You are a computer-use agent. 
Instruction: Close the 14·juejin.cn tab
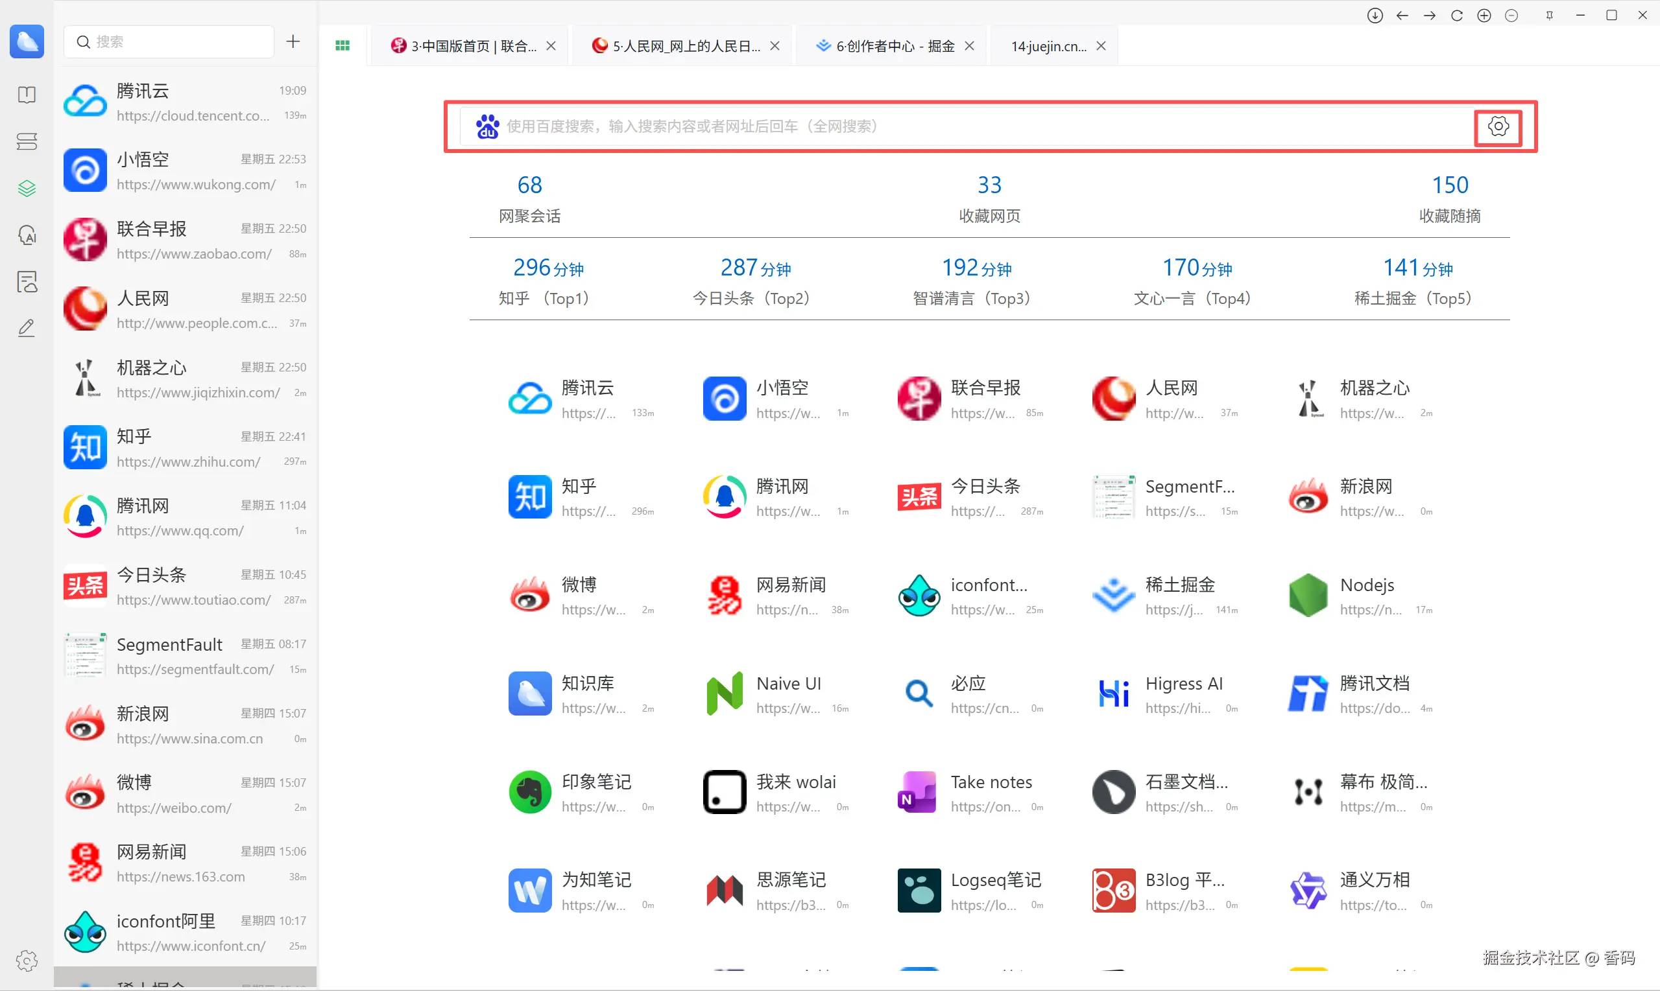[x=1101, y=46]
